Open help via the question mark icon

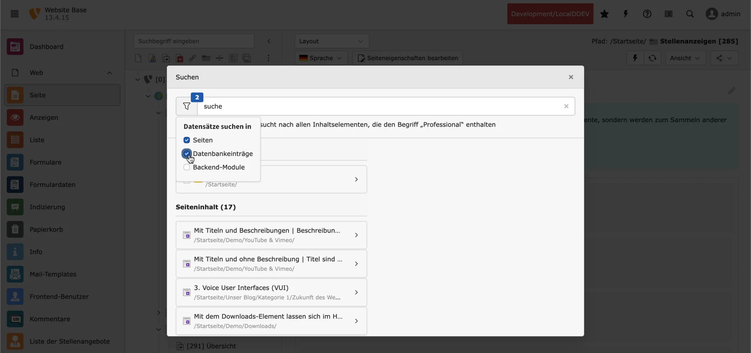647,14
